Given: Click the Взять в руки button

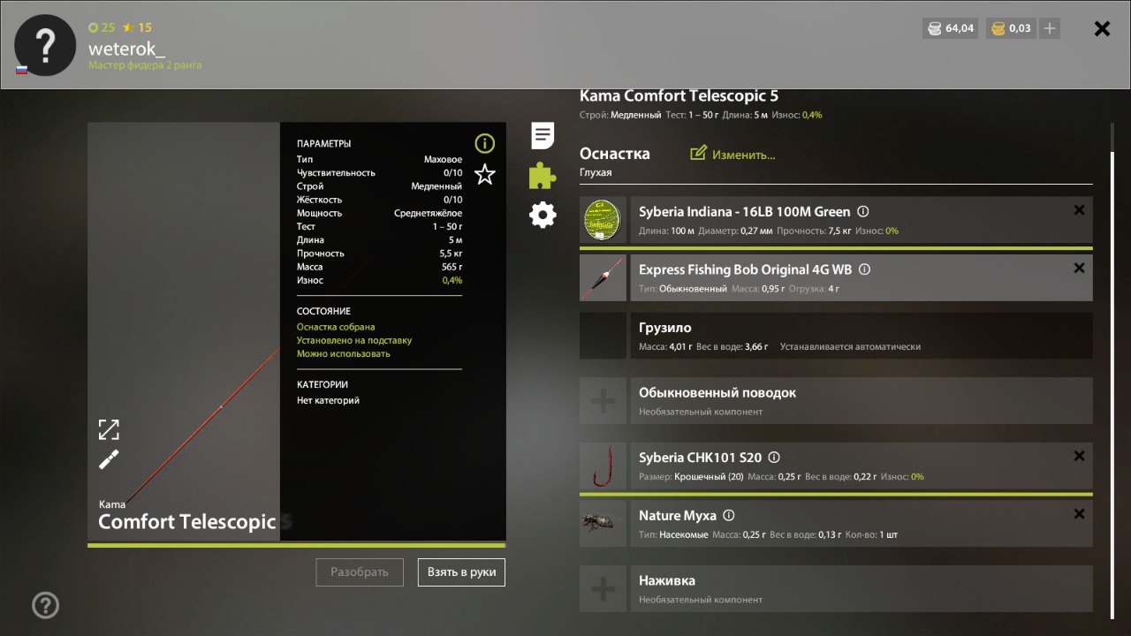Looking at the screenshot, I should (x=461, y=572).
